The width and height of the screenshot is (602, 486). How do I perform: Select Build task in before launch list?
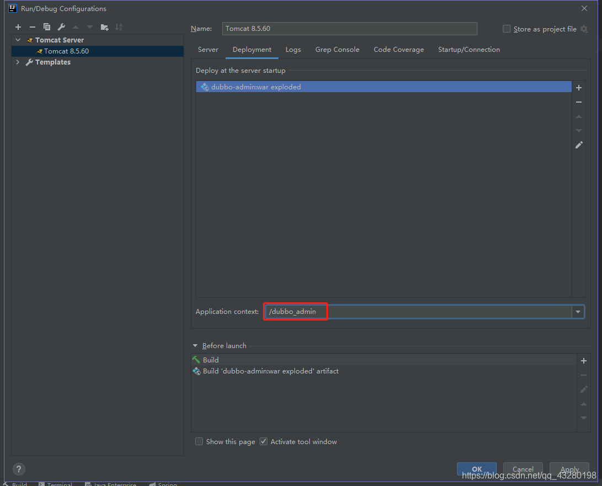click(x=384, y=360)
